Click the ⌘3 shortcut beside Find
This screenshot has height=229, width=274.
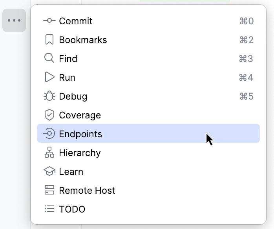coord(246,59)
